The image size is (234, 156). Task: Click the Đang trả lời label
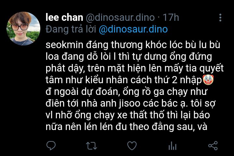(x=71, y=29)
